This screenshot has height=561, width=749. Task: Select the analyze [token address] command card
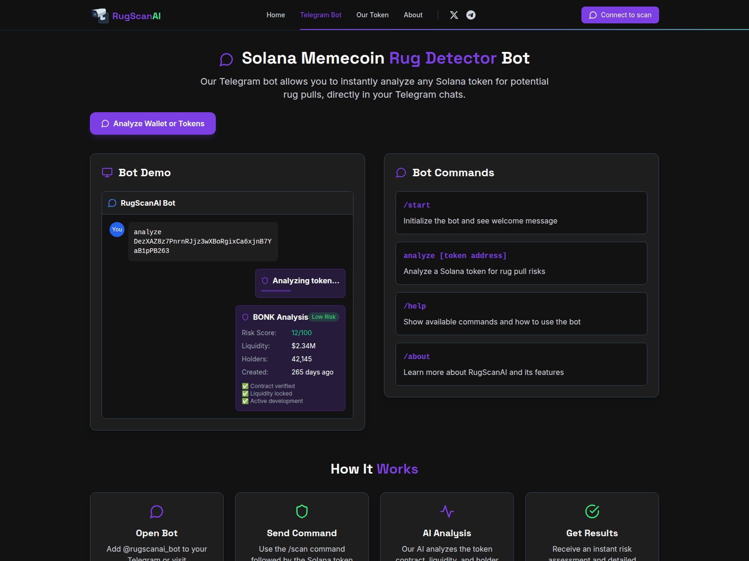(x=521, y=263)
